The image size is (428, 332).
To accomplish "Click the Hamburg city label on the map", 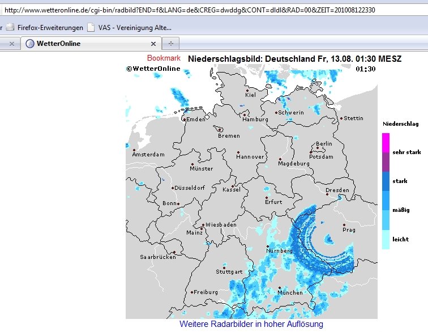I will click(255, 120).
